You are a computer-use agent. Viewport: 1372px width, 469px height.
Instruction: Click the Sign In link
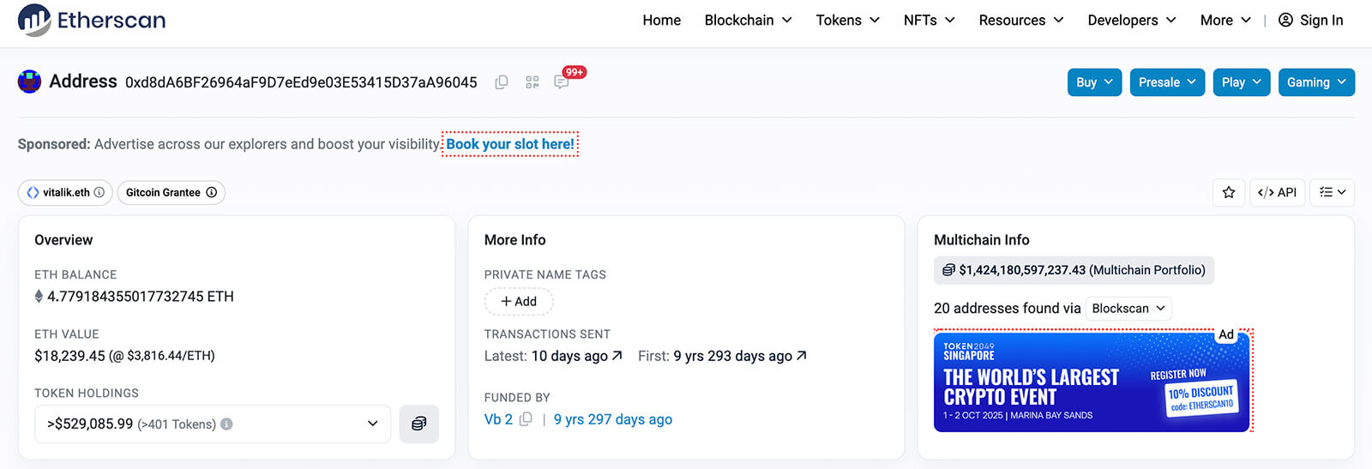[1310, 21]
